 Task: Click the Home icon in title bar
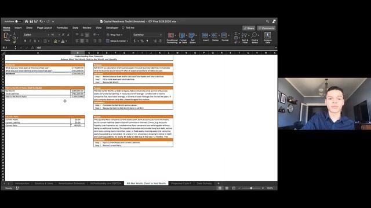pyautogui.click(x=26, y=21)
